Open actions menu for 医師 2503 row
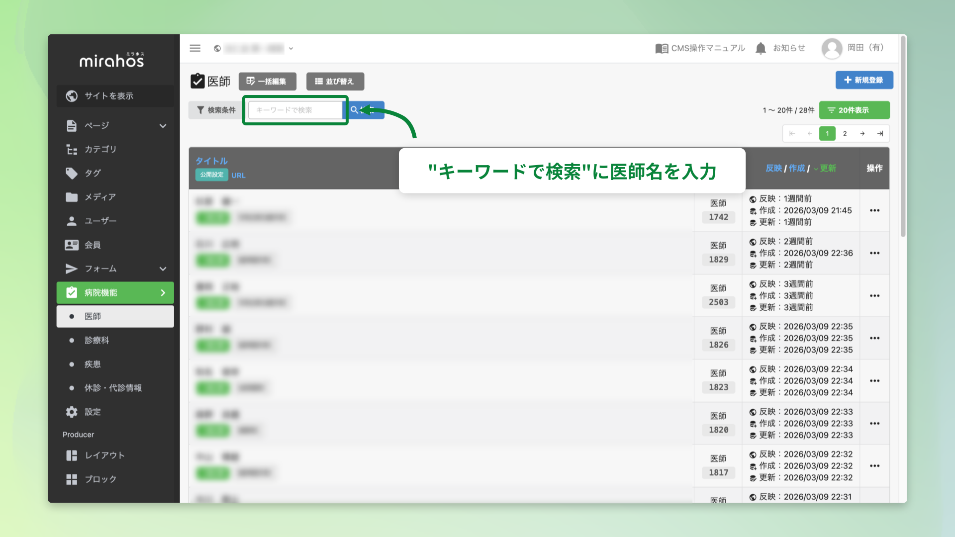Screen dimensions: 955x537 tap(875, 296)
